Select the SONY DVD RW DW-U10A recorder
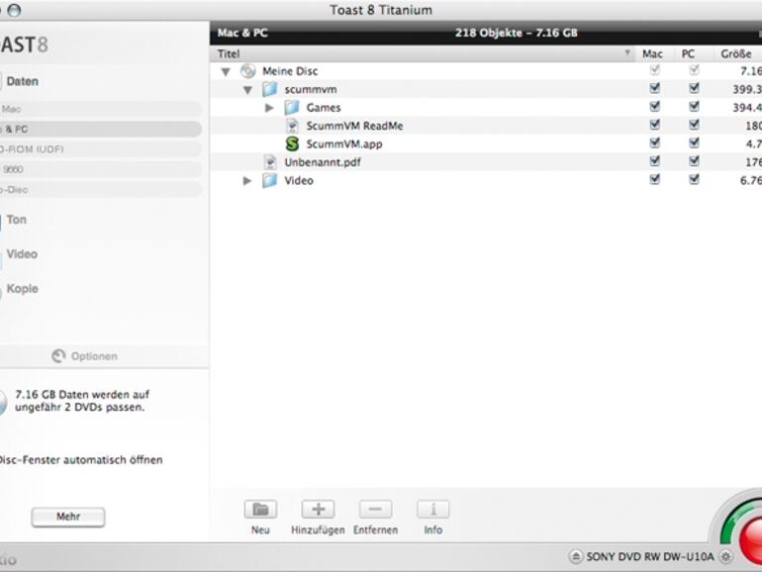This screenshot has width=762, height=572. pyautogui.click(x=650, y=556)
